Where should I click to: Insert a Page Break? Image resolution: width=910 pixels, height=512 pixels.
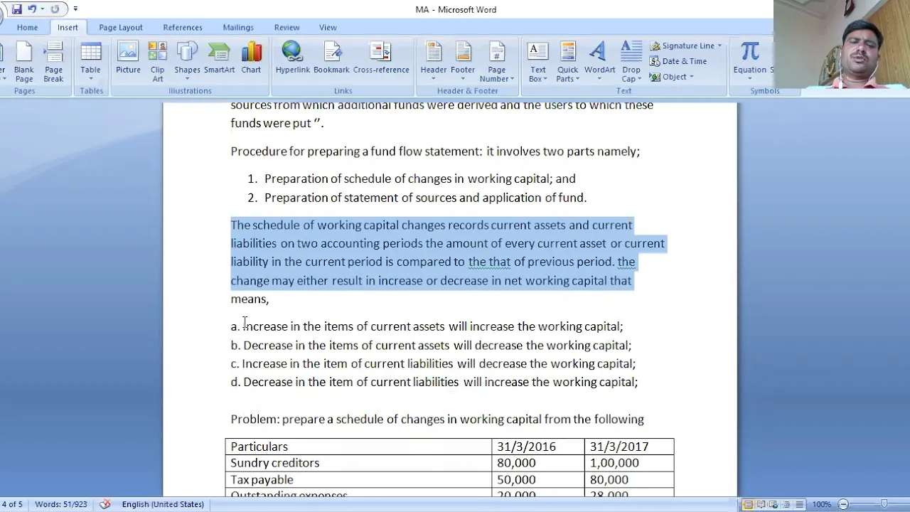[x=53, y=62]
